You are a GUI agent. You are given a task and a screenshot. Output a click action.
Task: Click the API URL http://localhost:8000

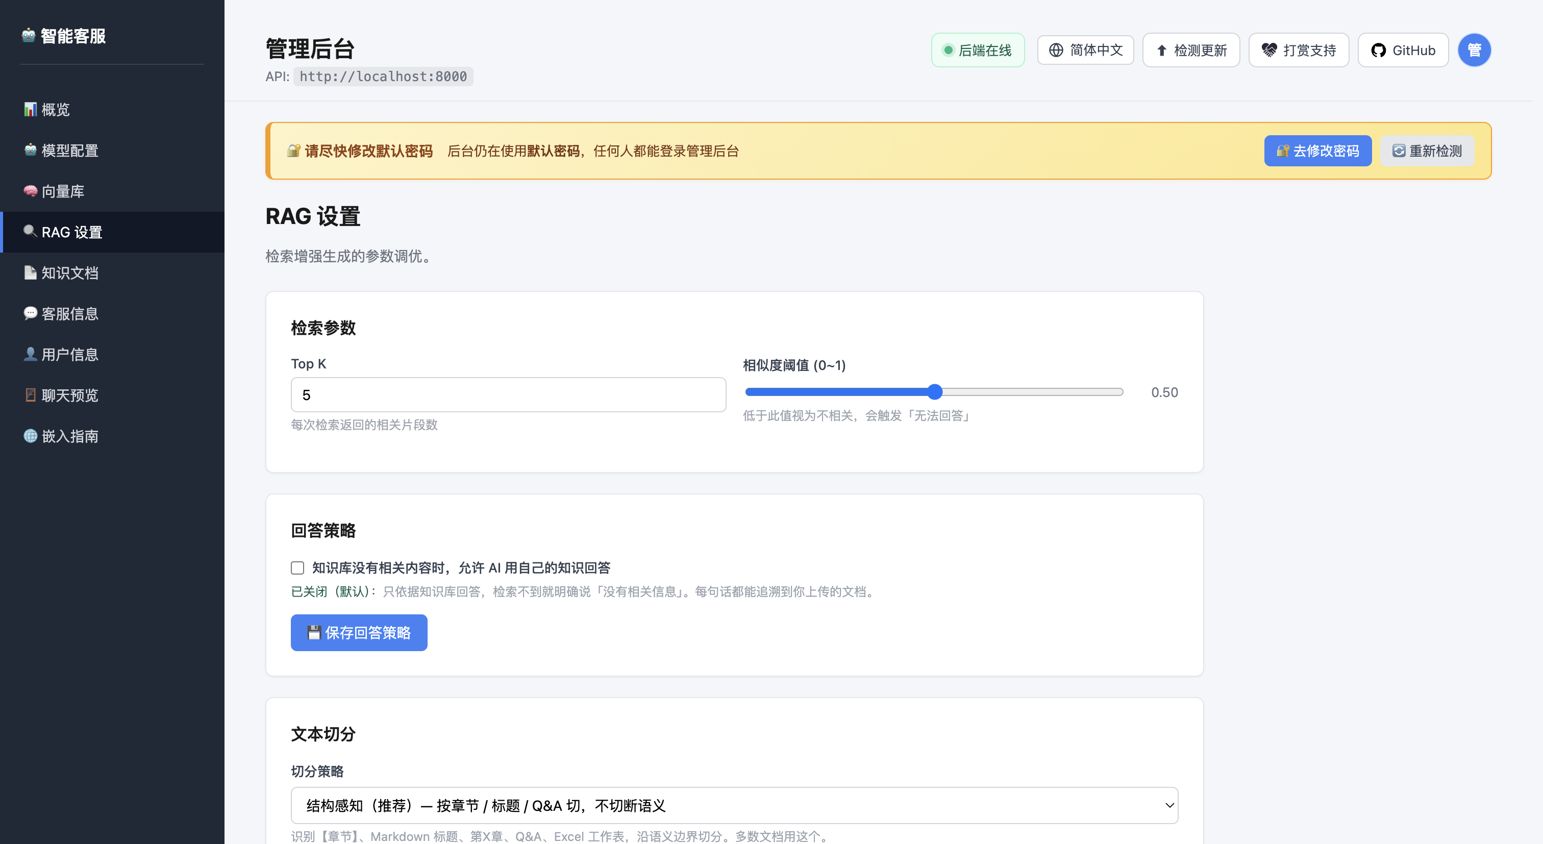(x=383, y=76)
